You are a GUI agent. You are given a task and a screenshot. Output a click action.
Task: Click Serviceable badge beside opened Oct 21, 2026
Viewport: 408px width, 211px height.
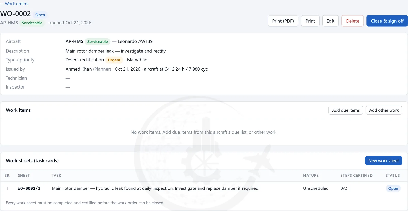pos(32,23)
